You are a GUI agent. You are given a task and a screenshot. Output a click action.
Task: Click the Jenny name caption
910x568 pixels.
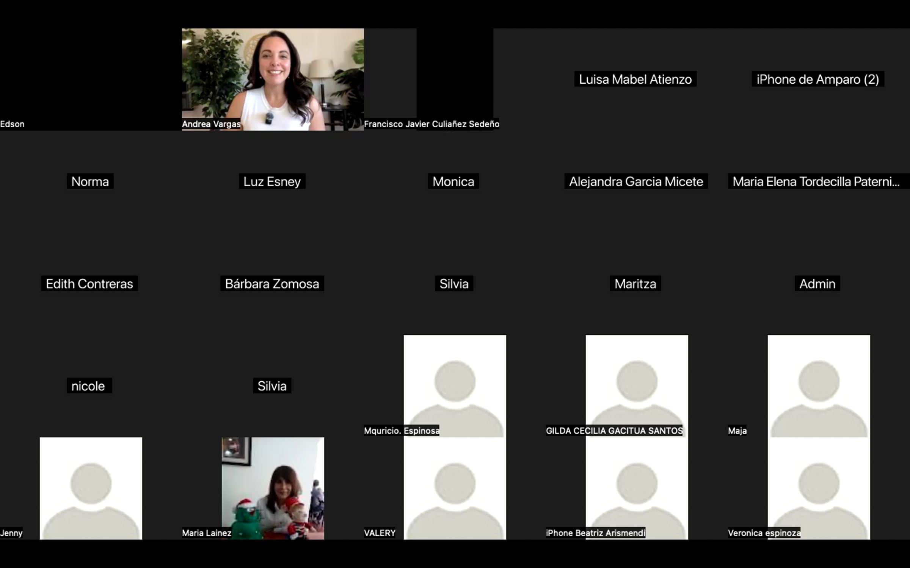tap(11, 533)
